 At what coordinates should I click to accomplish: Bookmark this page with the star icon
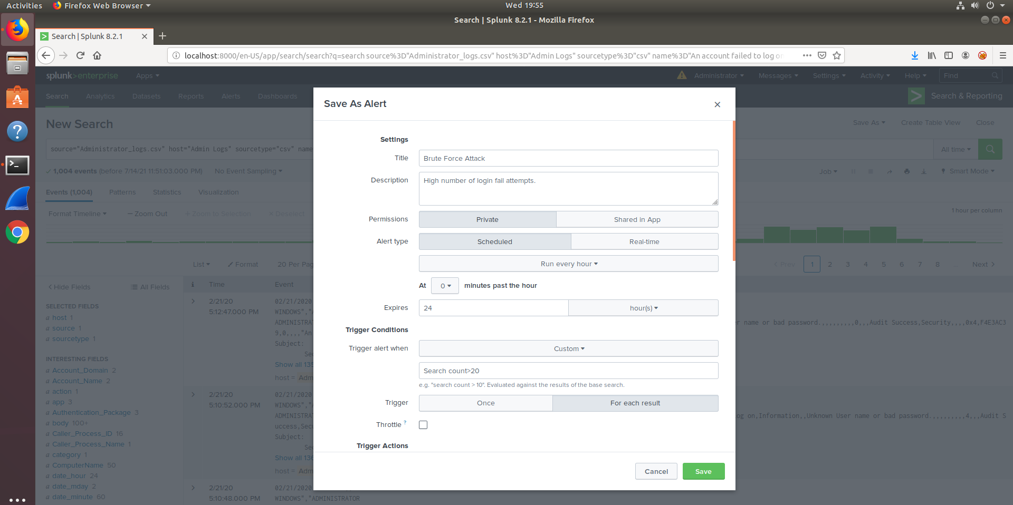[837, 55]
